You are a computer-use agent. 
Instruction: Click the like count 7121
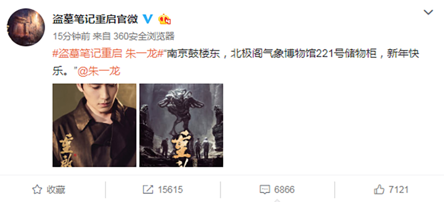[x=399, y=190]
